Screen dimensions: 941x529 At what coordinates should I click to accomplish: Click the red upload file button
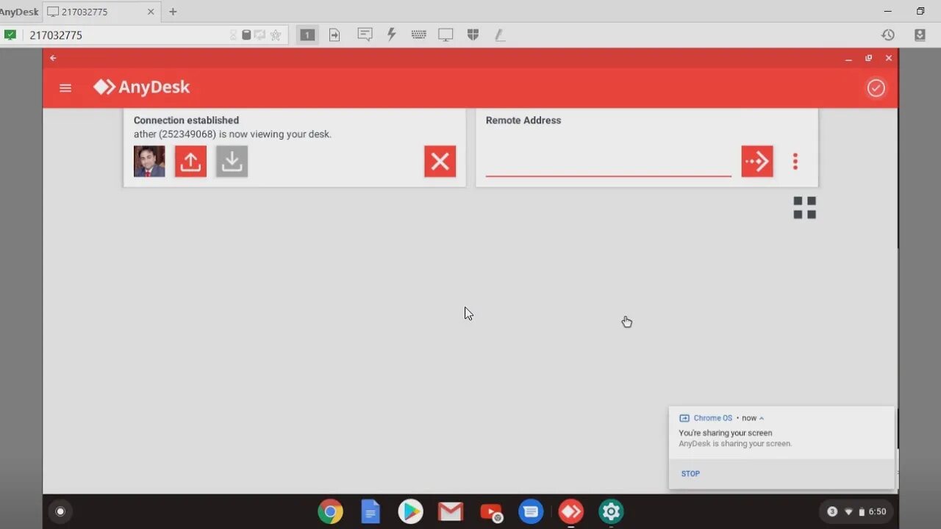click(190, 162)
